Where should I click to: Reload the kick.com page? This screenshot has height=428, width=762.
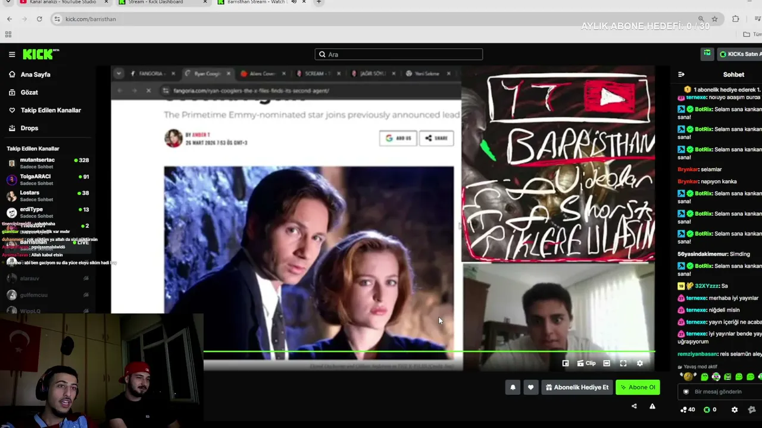click(x=39, y=19)
